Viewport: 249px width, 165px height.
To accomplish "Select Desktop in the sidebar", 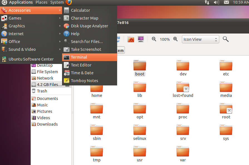I will (45, 65).
